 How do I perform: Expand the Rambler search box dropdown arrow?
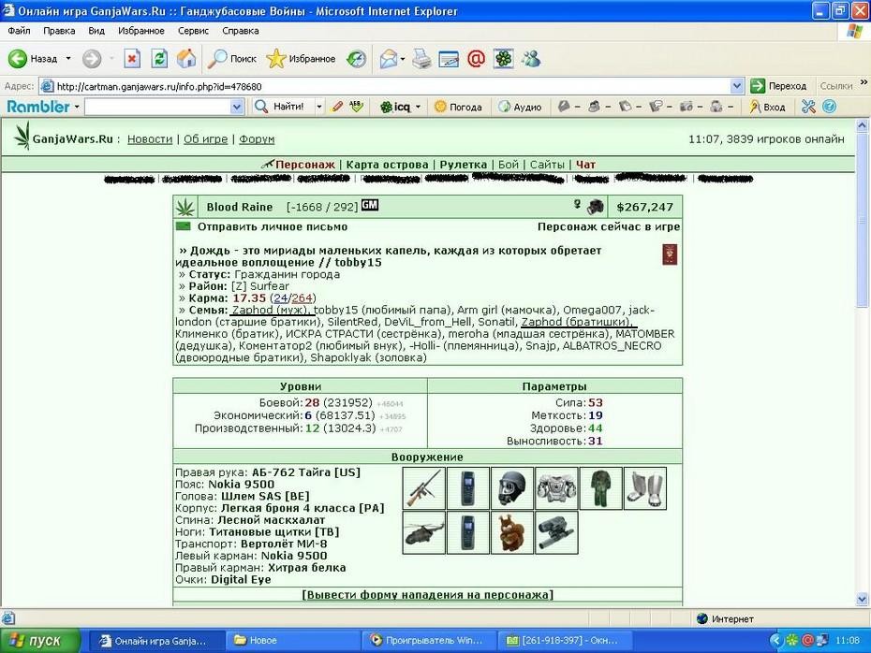click(x=237, y=107)
